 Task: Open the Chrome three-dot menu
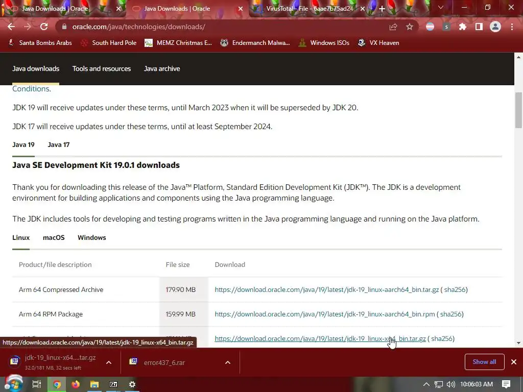[512, 27]
